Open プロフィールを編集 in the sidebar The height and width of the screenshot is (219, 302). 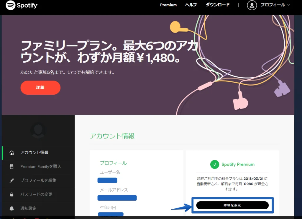tap(38, 180)
